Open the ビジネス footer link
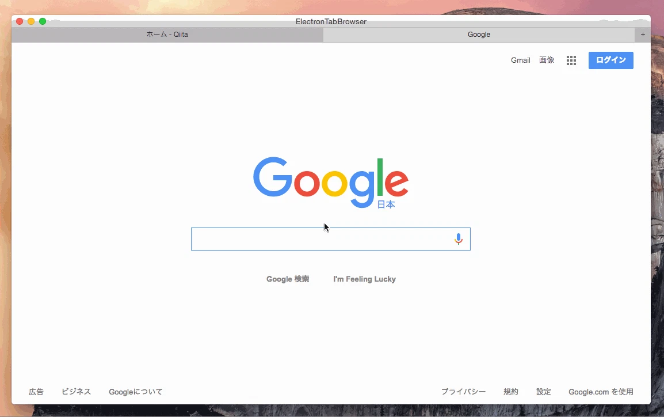664x417 pixels. (76, 392)
